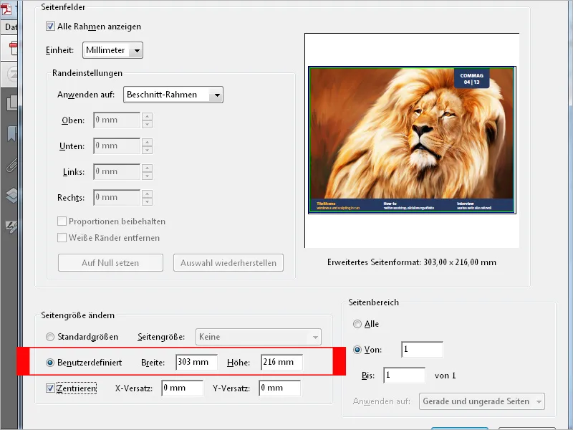
Task: Click the Seitenfelder group label
Action: [63, 7]
